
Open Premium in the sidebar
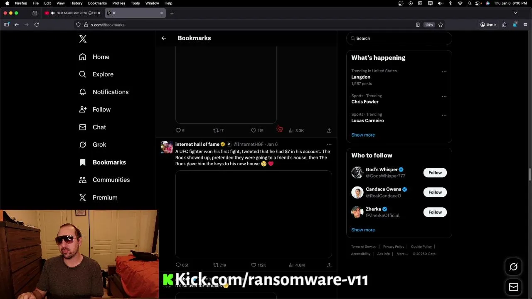click(x=99, y=198)
